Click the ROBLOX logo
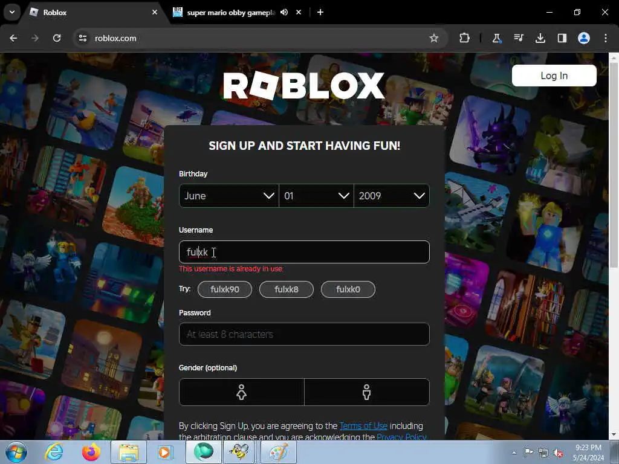 tap(303, 85)
